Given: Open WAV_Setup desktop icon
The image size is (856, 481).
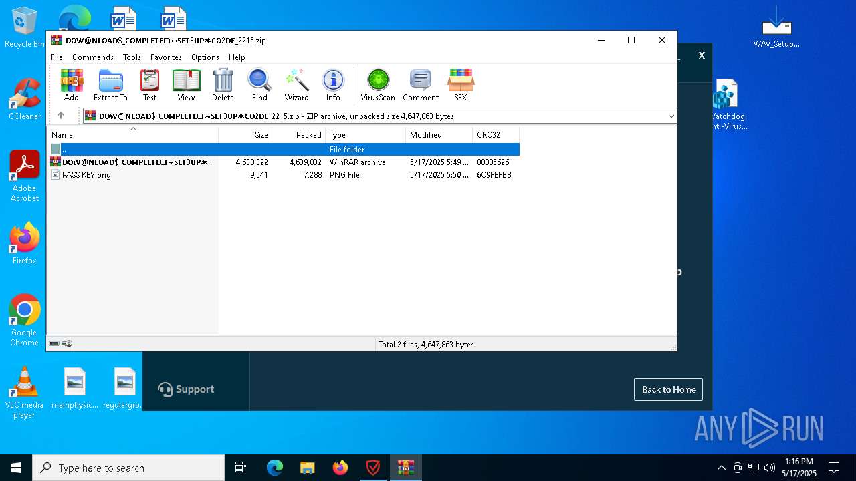Looking at the screenshot, I should (x=776, y=28).
